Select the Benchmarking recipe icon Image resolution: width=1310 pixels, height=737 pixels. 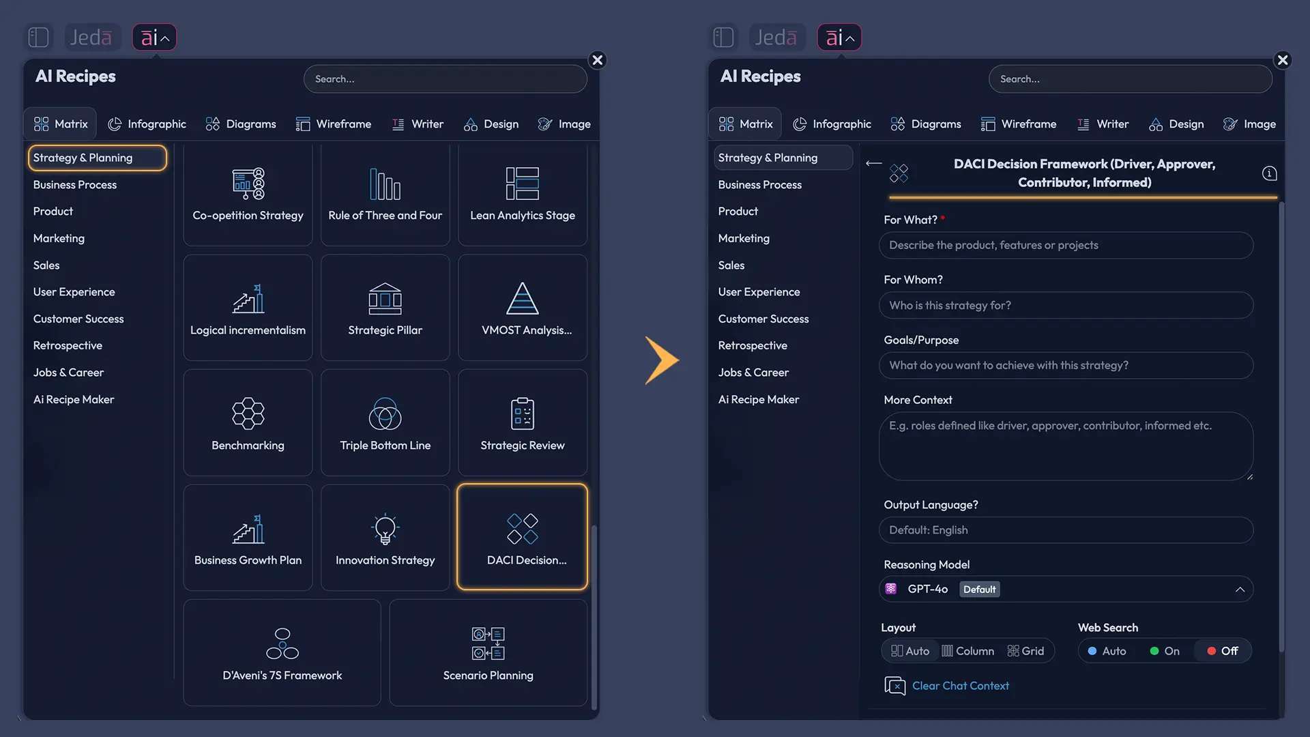pos(248,414)
